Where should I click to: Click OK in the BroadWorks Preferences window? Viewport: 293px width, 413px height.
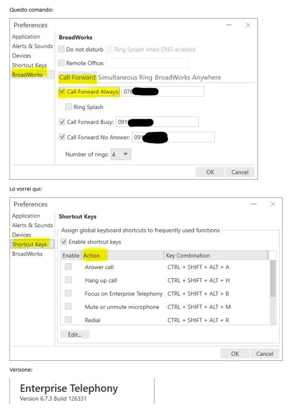[210, 172]
